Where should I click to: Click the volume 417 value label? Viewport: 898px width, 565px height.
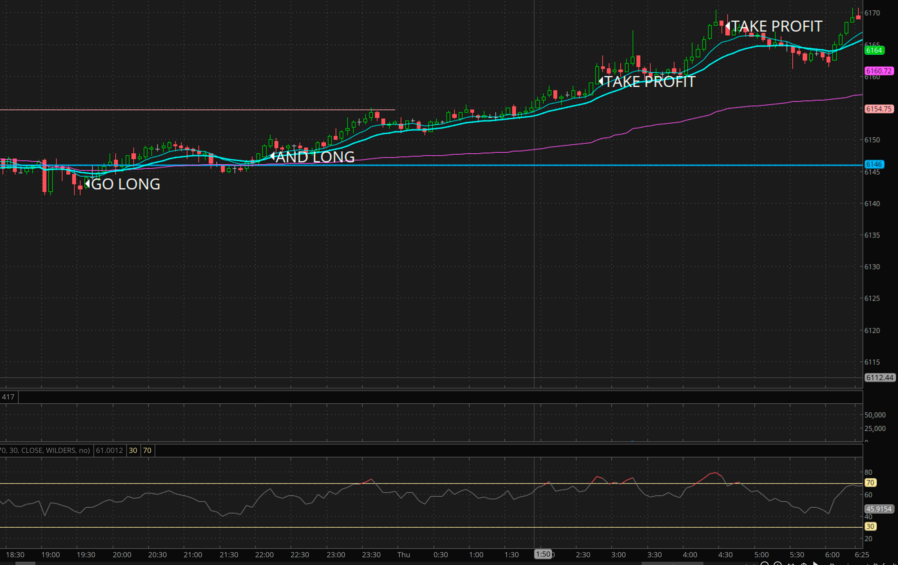point(8,397)
